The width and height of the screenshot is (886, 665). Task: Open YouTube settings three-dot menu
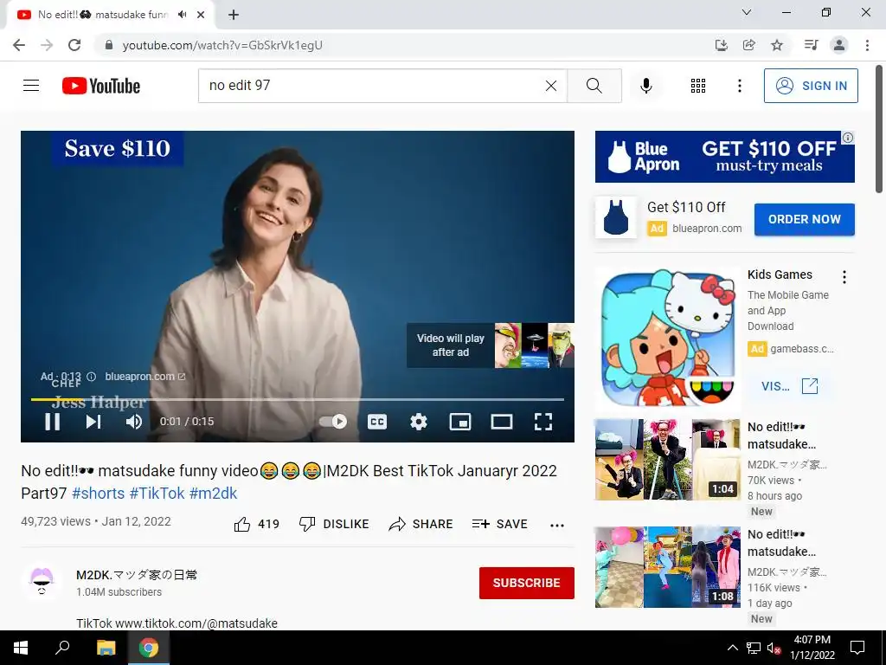[739, 86]
